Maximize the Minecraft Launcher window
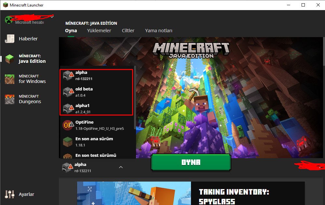325x205 pixels. (x=303, y=5)
